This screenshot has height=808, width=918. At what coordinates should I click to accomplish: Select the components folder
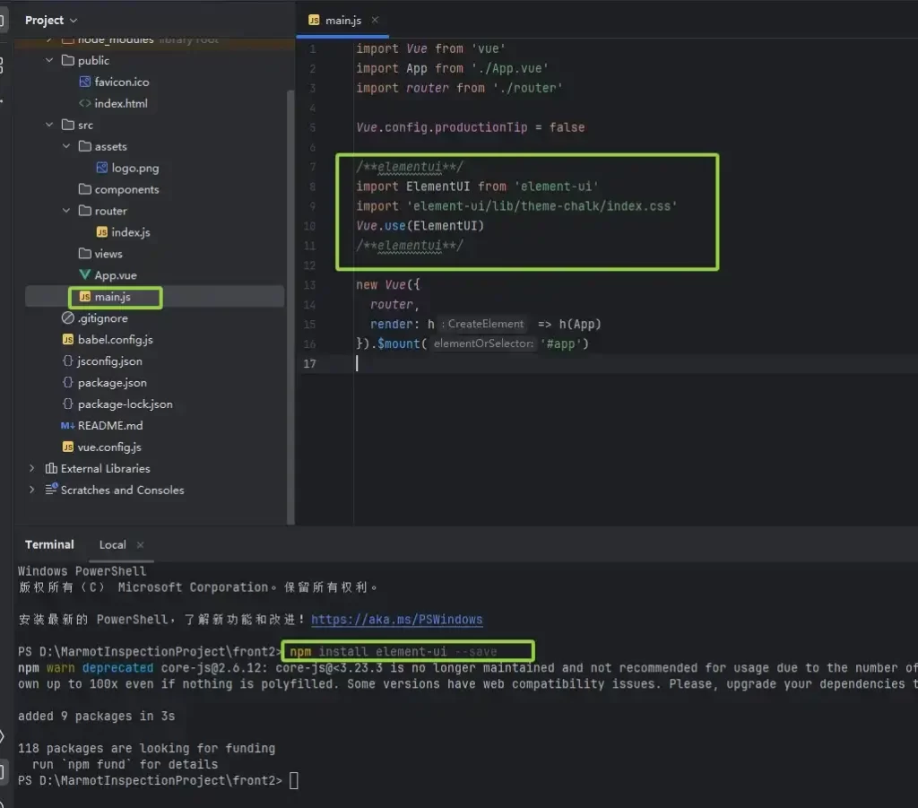point(126,189)
